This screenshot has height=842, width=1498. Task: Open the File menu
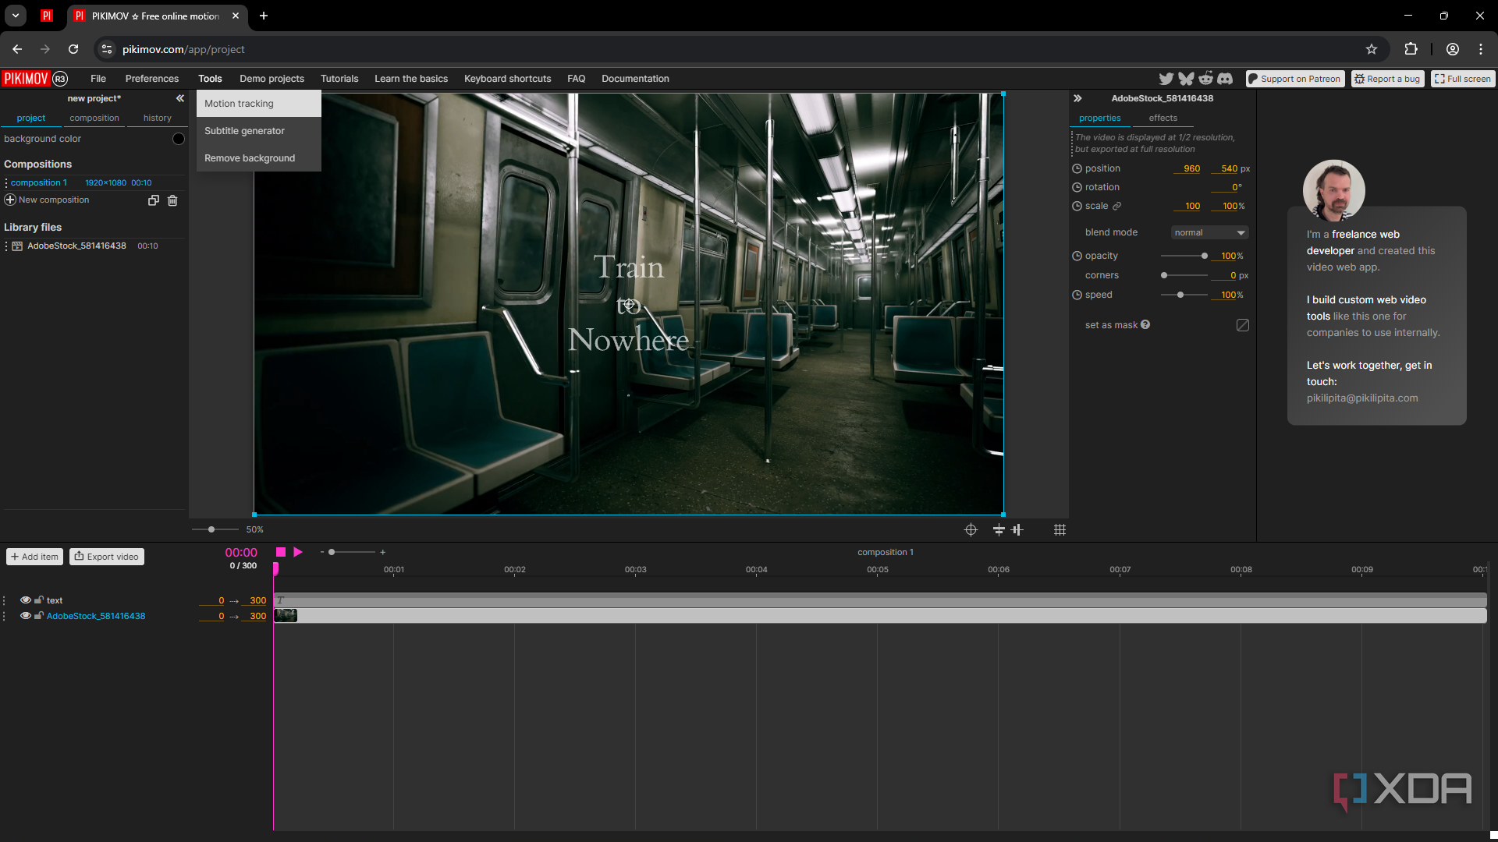coord(98,79)
